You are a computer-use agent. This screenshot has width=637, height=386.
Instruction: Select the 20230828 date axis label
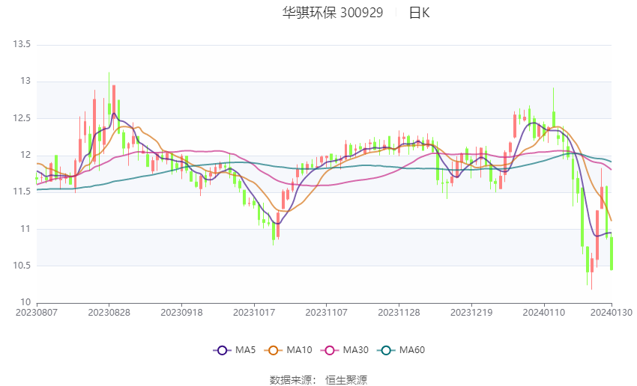click(109, 313)
